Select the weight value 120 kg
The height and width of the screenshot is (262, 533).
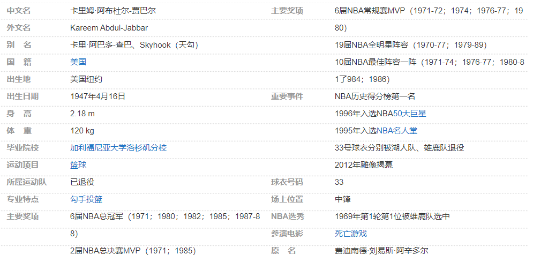tap(82, 131)
